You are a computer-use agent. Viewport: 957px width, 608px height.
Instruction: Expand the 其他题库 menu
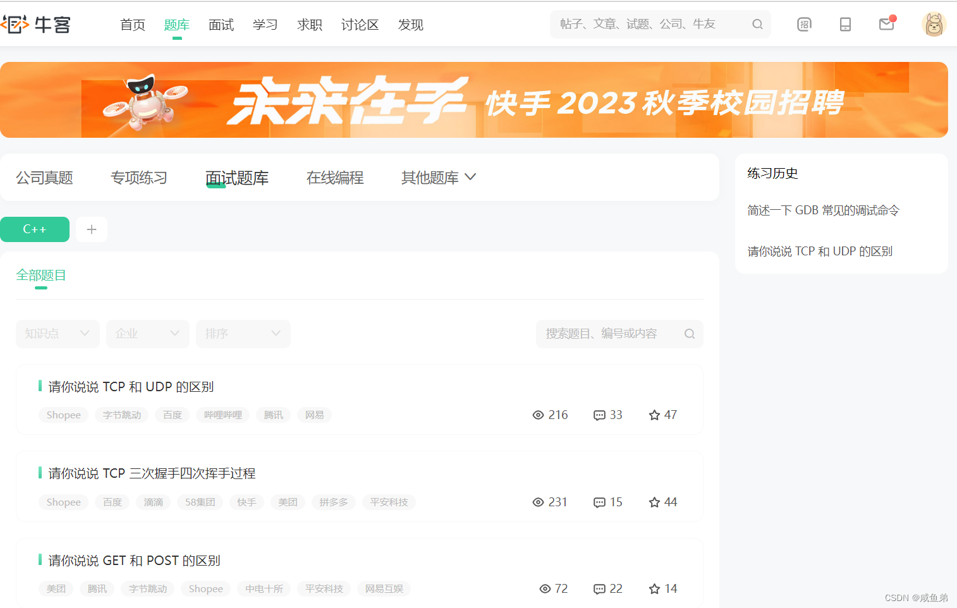[438, 178]
